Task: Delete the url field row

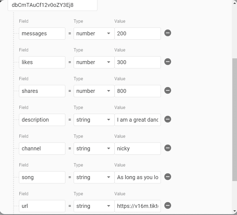Action: (x=168, y=205)
